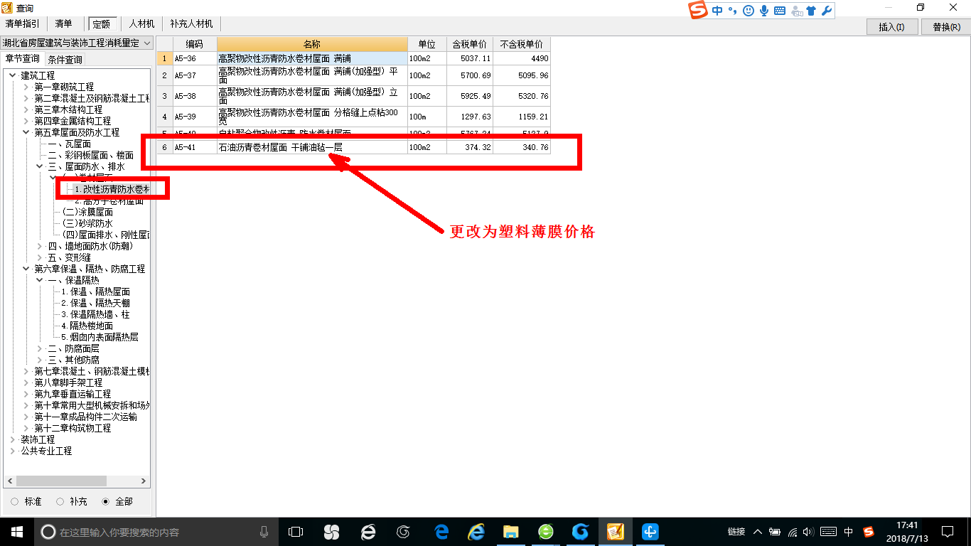
Task: Open the Sogou skin (shirt) icon
Action: [x=812, y=11]
